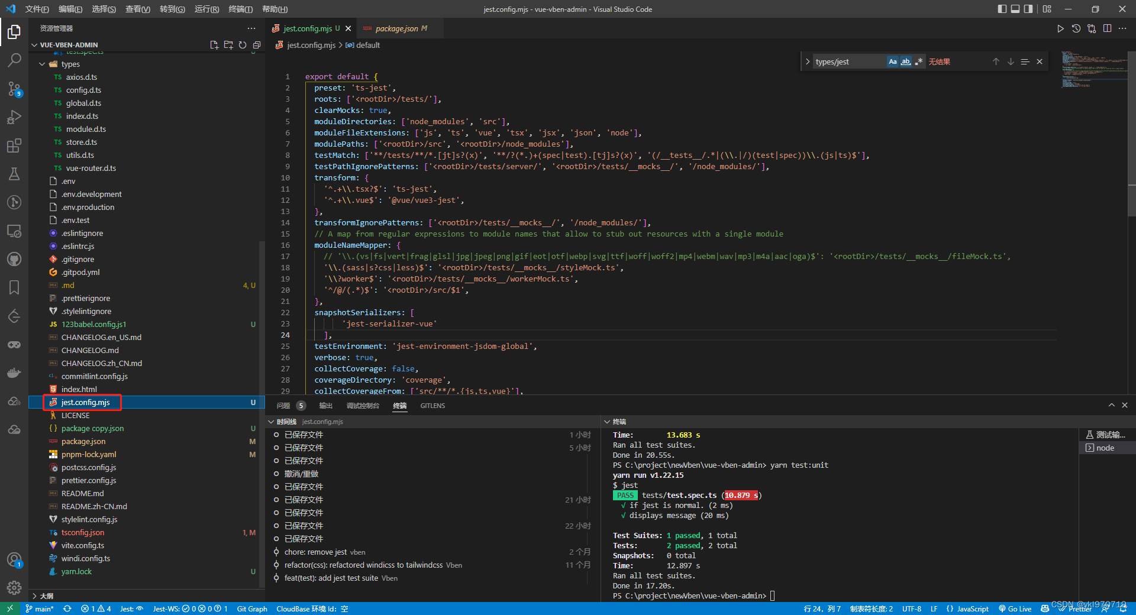Open vite.config.ts in explorer
This screenshot has width=1136, height=615.
click(83, 545)
